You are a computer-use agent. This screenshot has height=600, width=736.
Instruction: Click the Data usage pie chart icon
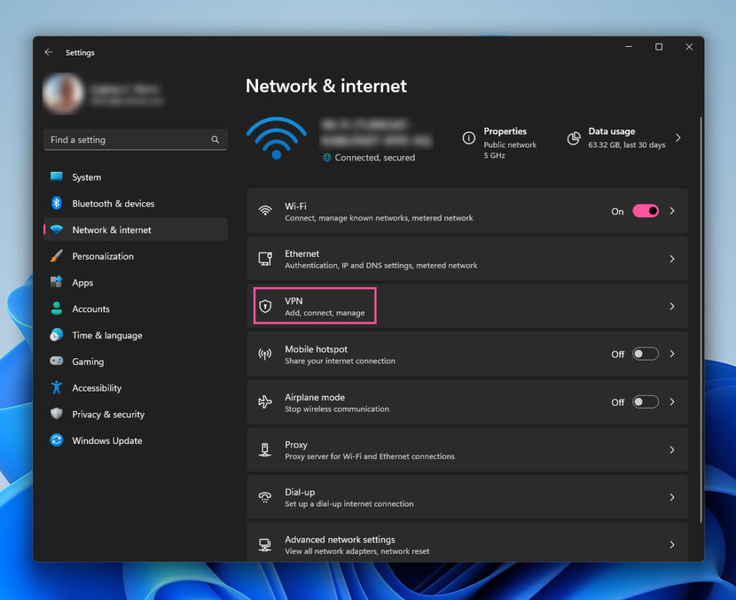[574, 138]
